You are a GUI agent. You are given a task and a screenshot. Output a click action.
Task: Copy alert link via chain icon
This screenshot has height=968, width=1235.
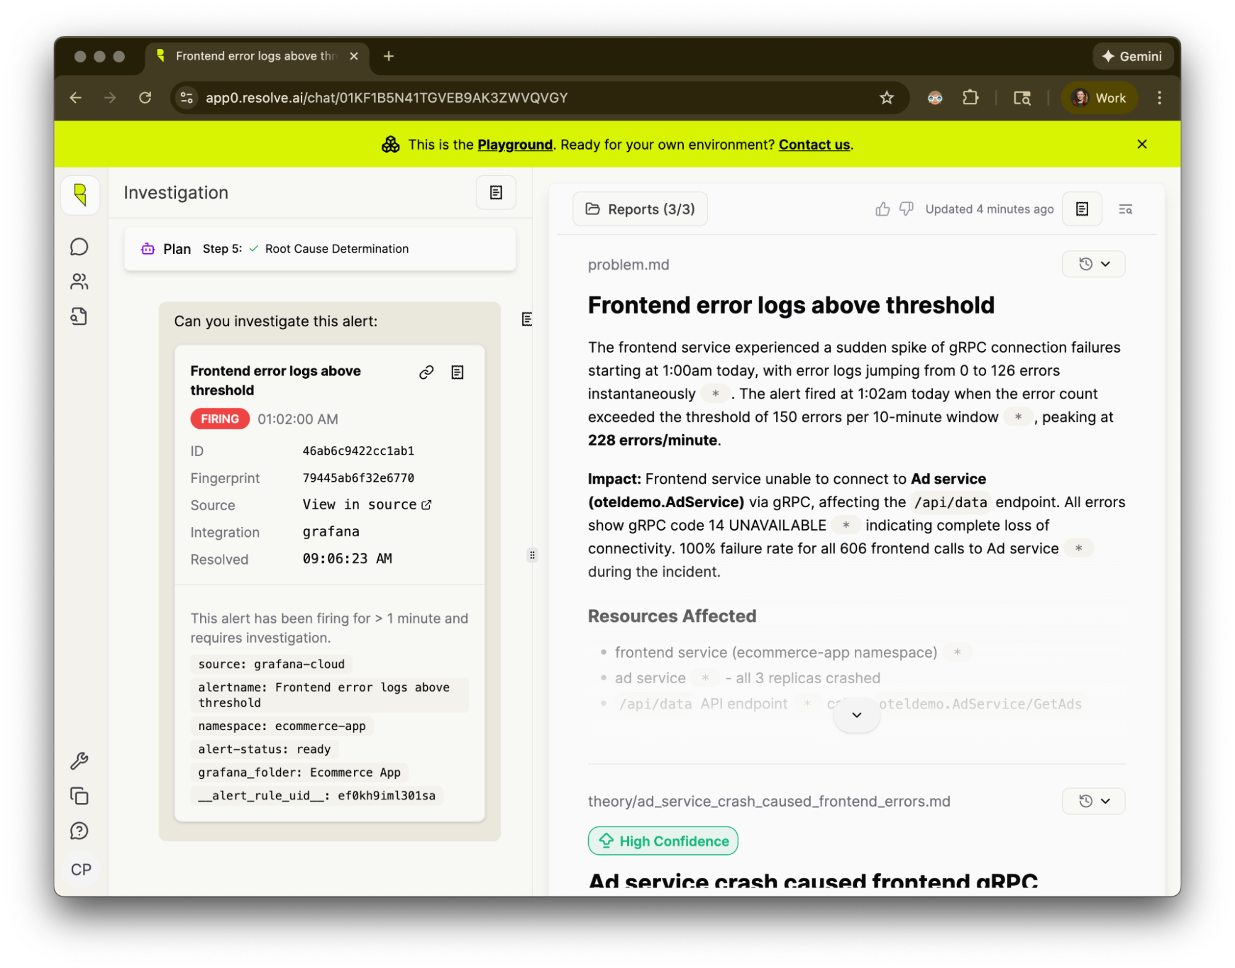tap(426, 372)
